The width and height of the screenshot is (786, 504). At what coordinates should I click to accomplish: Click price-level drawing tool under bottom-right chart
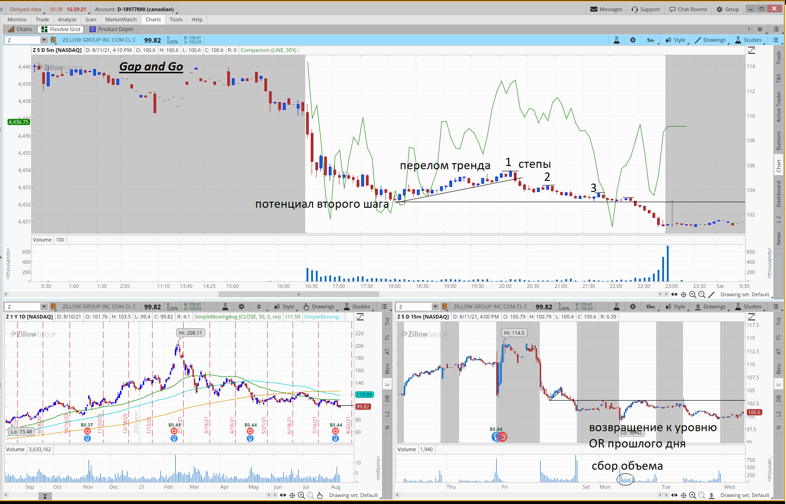[711, 495]
